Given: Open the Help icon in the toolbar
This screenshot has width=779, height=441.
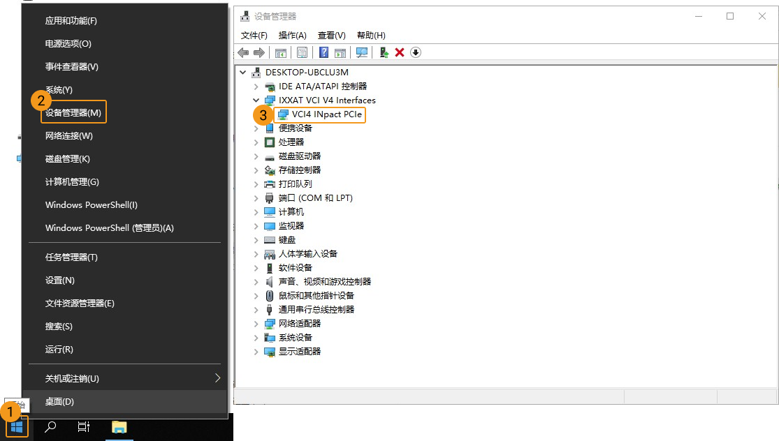Looking at the screenshot, I should click(x=324, y=52).
